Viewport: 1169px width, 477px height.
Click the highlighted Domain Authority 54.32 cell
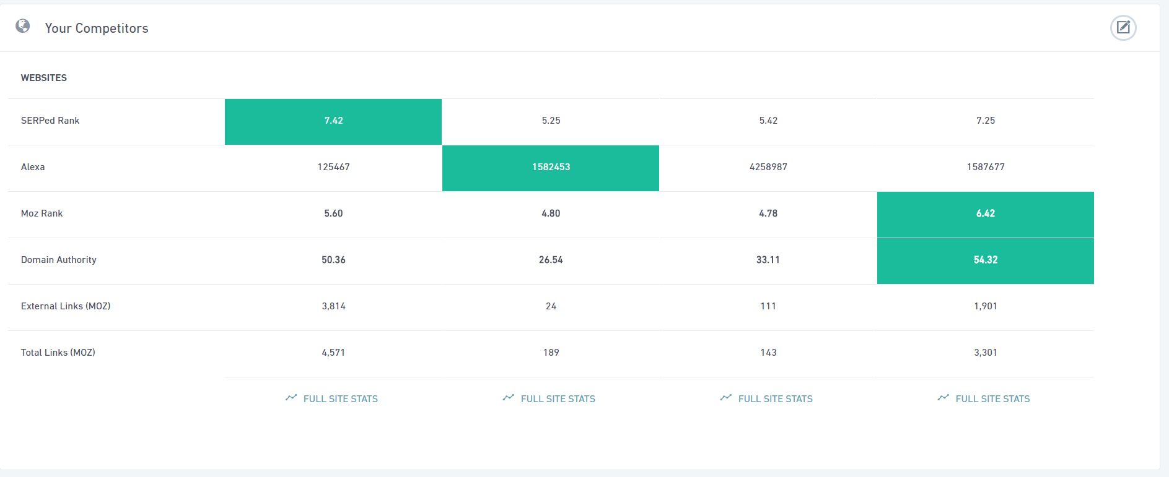click(985, 260)
